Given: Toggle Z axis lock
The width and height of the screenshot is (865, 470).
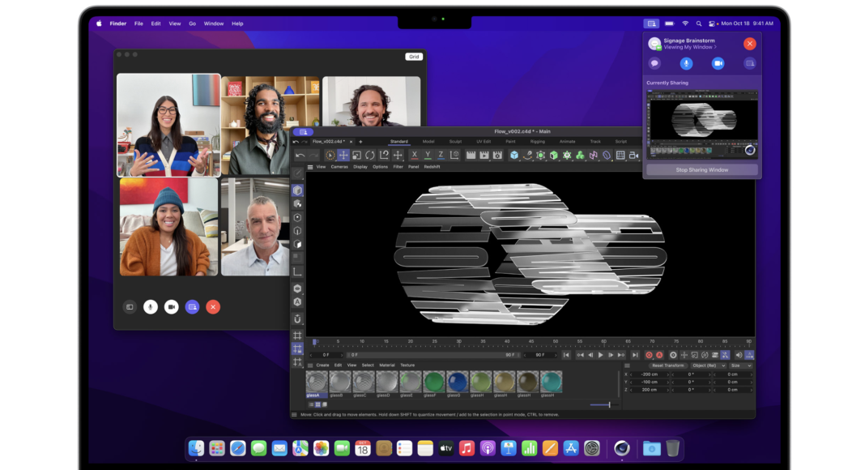Looking at the screenshot, I should (x=441, y=156).
